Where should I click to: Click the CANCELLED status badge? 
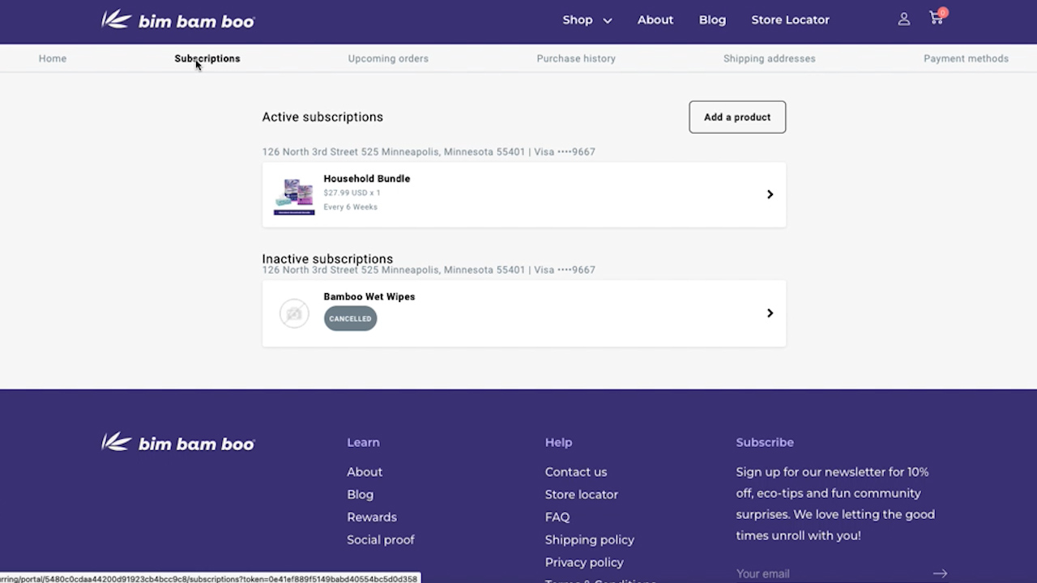click(x=351, y=318)
